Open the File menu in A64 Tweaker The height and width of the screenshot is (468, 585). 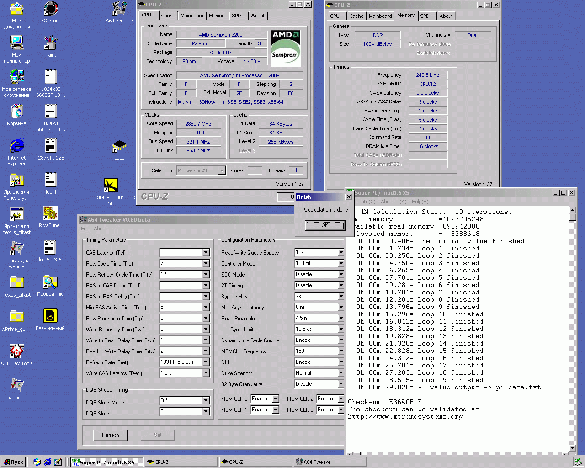tap(85, 229)
